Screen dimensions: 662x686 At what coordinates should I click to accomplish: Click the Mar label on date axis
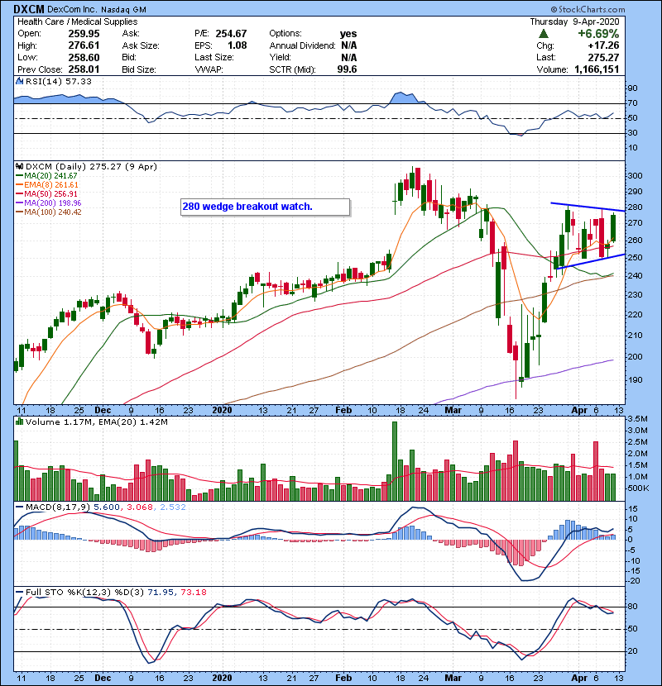[452, 410]
